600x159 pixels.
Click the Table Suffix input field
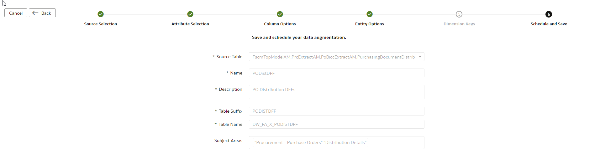click(336, 111)
